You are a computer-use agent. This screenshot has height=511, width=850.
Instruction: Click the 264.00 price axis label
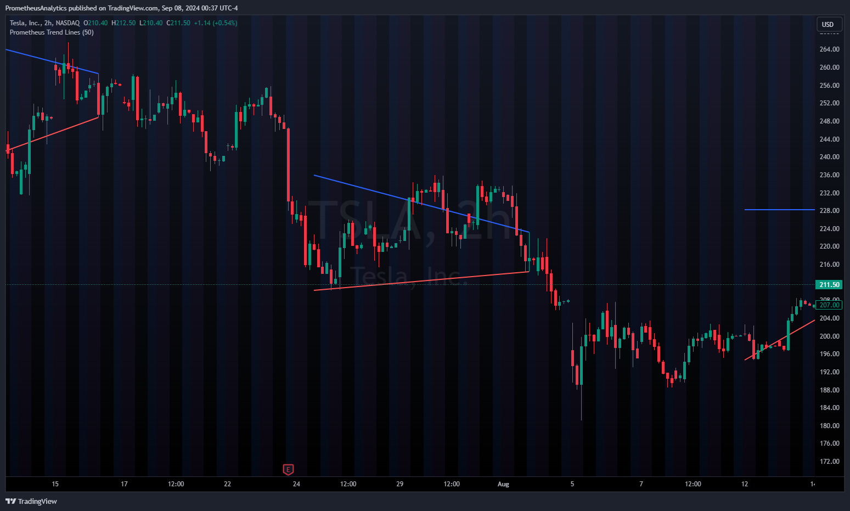(x=829, y=49)
